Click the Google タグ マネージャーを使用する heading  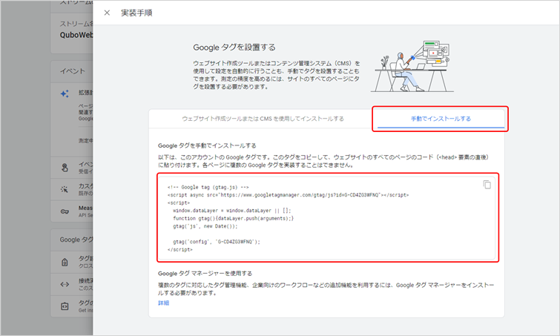coord(205,274)
